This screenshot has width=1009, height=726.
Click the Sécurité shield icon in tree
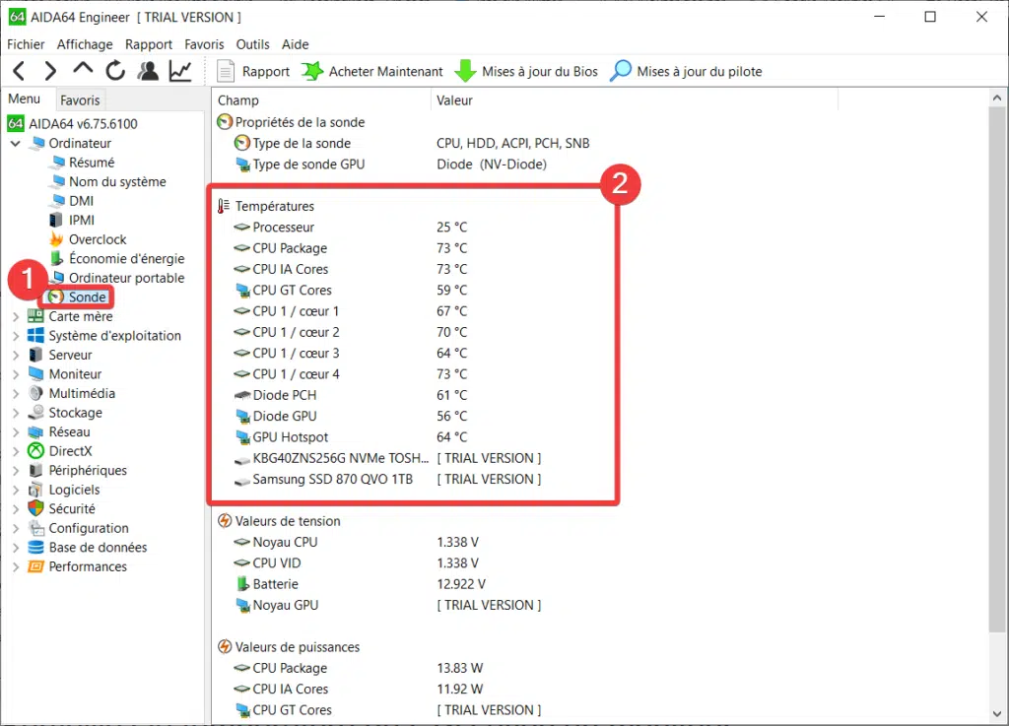[36, 508]
